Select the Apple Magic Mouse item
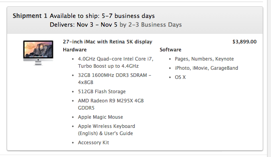The width and height of the screenshot is (271, 157). (x=100, y=117)
